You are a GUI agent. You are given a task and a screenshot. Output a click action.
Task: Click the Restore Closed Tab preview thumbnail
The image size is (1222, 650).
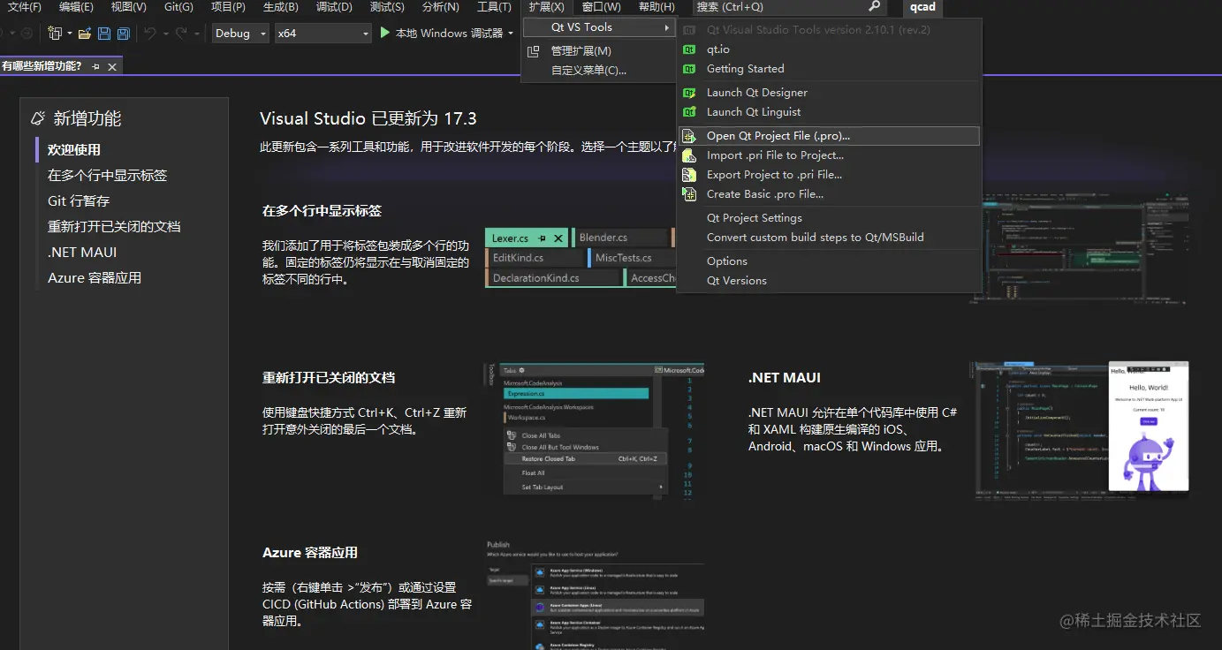[595, 433]
